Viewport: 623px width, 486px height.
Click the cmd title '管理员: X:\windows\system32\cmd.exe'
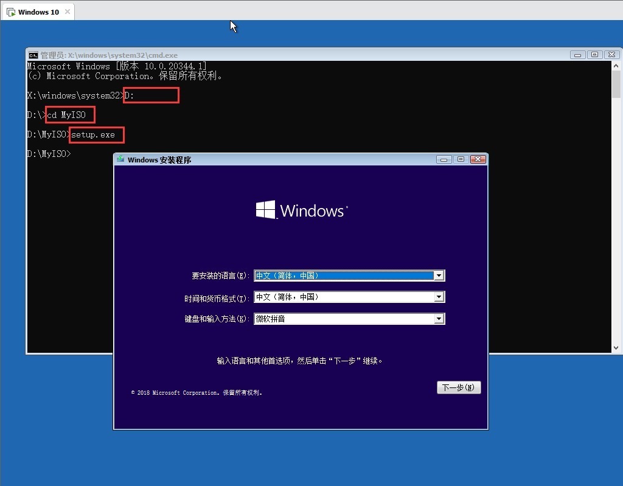click(x=109, y=55)
